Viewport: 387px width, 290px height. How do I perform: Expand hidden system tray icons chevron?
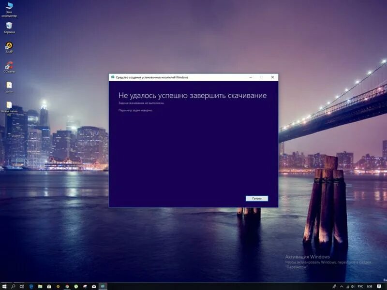342,286
